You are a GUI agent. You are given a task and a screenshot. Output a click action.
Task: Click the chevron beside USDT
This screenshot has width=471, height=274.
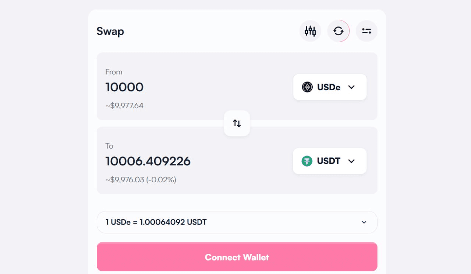click(x=351, y=161)
